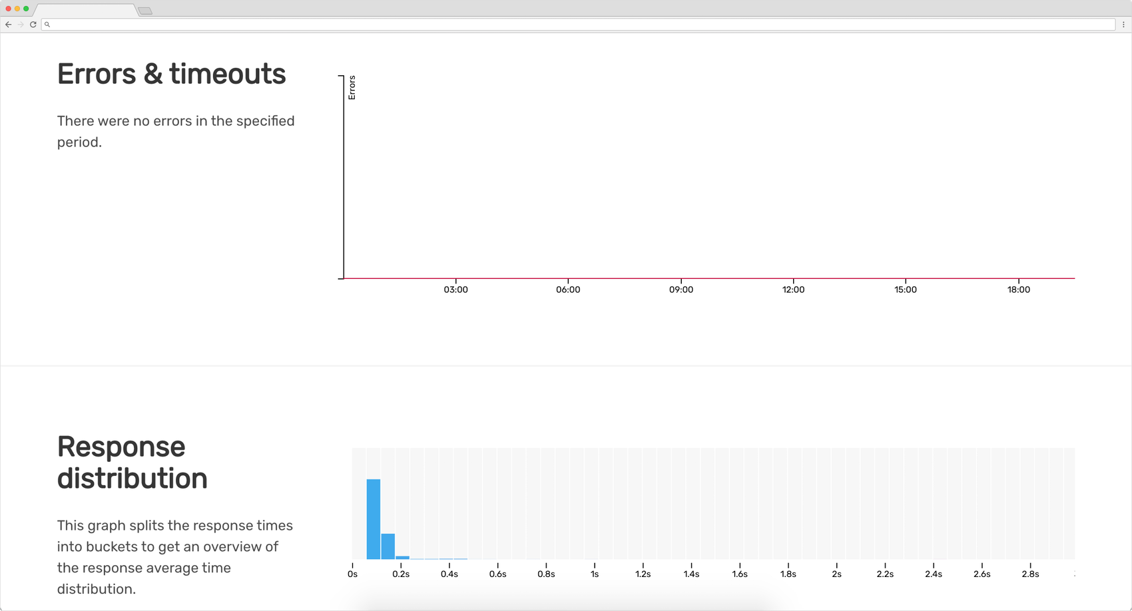
Task: Click the search icon in address bar
Action: click(47, 25)
